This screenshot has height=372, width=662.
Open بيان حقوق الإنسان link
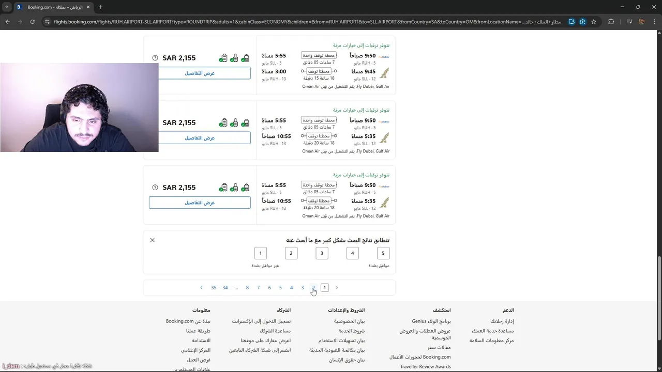point(347,360)
